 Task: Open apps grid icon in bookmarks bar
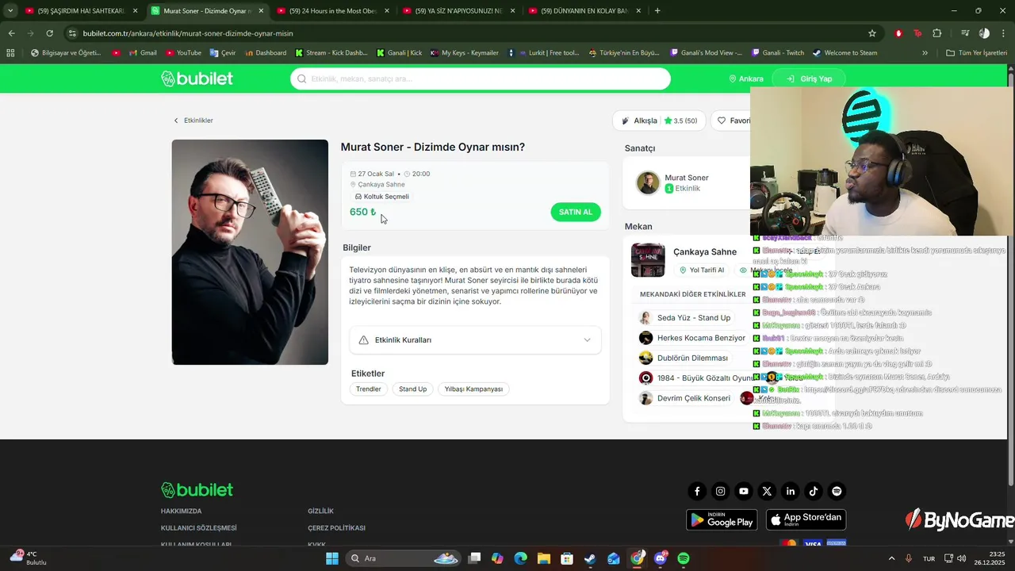10,53
